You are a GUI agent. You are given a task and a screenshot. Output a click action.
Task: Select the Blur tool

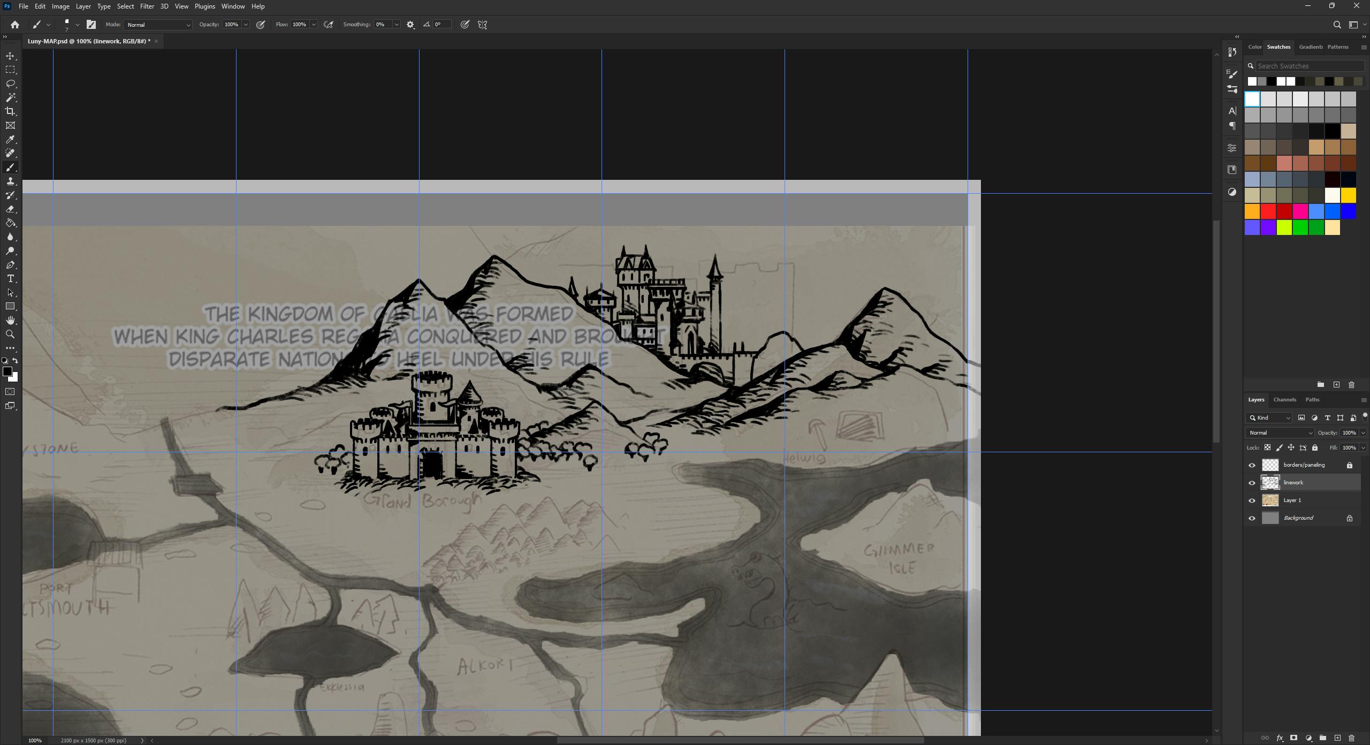(10, 237)
